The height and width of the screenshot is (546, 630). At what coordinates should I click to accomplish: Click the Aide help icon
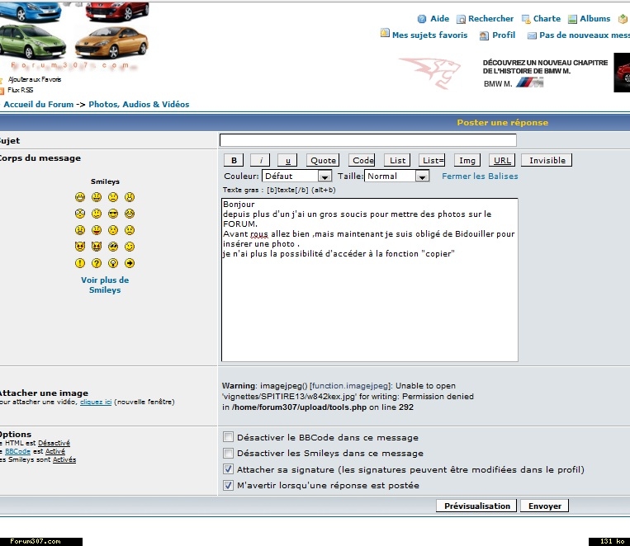pos(422,19)
